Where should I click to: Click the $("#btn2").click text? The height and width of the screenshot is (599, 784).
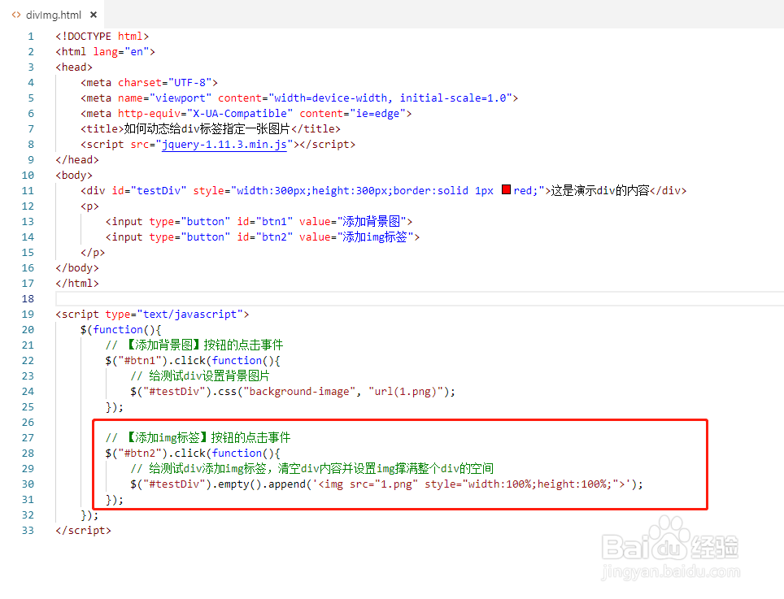pos(155,454)
